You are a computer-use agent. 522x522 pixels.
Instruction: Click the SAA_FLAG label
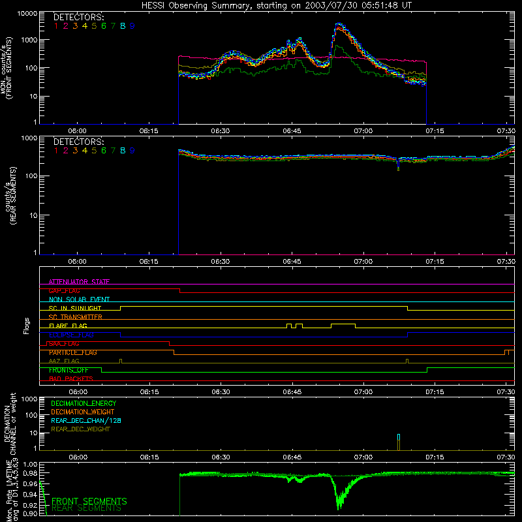coord(64,344)
